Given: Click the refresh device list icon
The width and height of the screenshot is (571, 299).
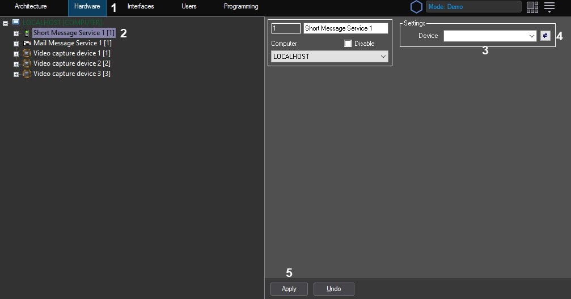Looking at the screenshot, I should (x=545, y=36).
